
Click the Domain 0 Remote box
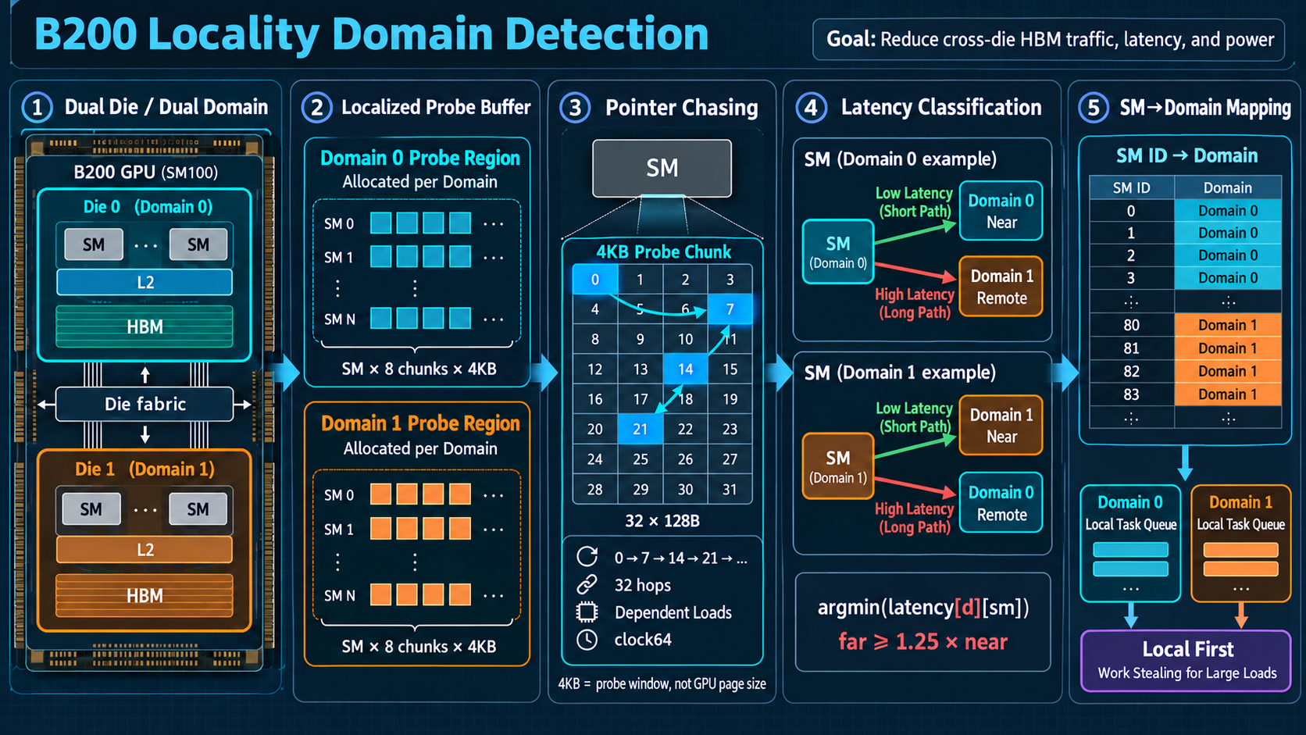point(1001,503)
